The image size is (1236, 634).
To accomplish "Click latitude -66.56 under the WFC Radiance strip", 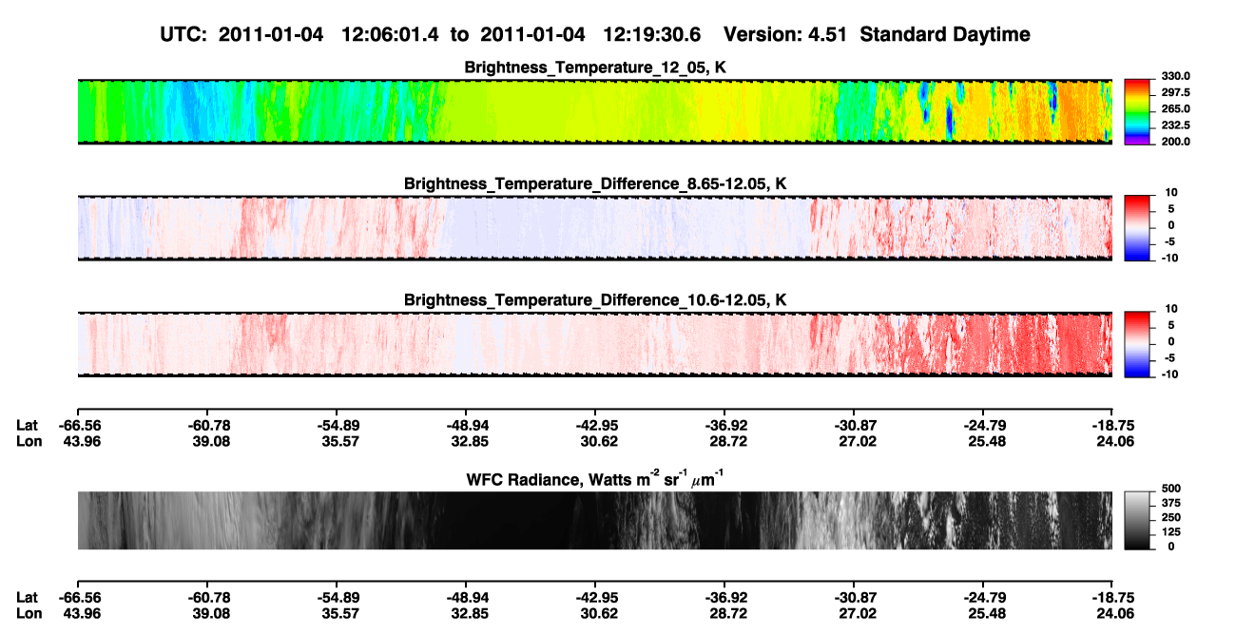I will point(79,597).
